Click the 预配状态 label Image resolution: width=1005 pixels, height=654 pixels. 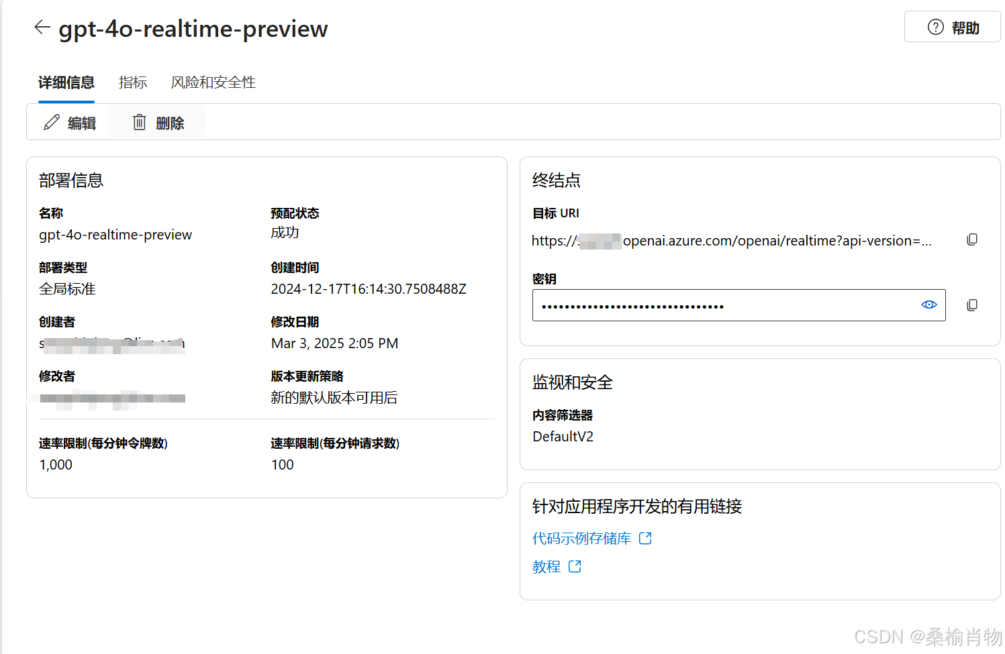coord(295,213)
